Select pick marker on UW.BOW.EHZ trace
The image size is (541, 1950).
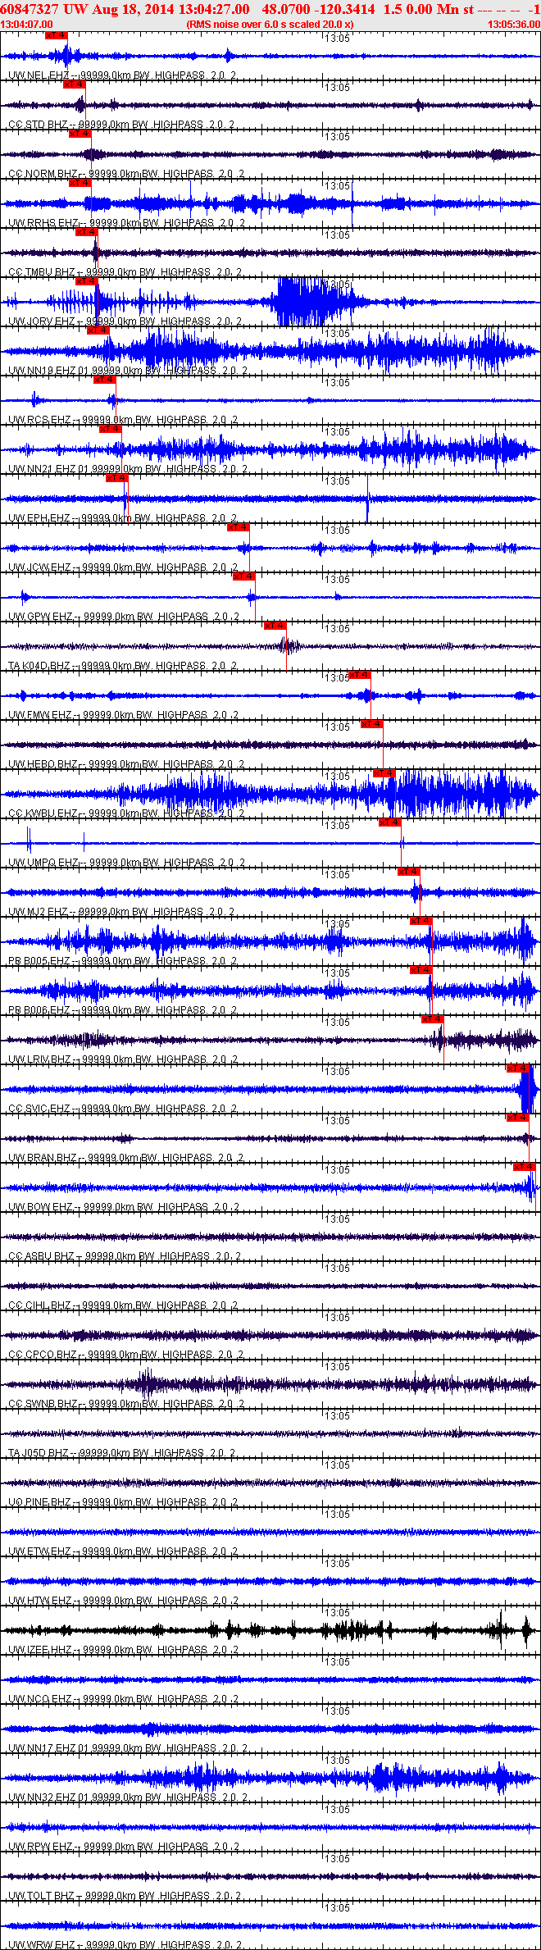tap(525, 1167)
